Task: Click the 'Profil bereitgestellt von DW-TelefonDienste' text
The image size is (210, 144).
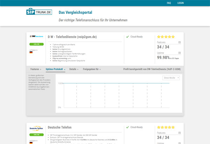Action: coord(152,69)
